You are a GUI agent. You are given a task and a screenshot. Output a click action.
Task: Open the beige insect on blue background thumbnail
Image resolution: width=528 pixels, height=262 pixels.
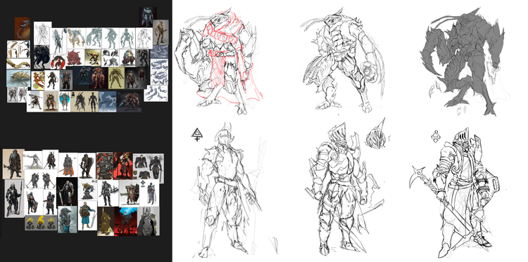click(x=18, y=78)
